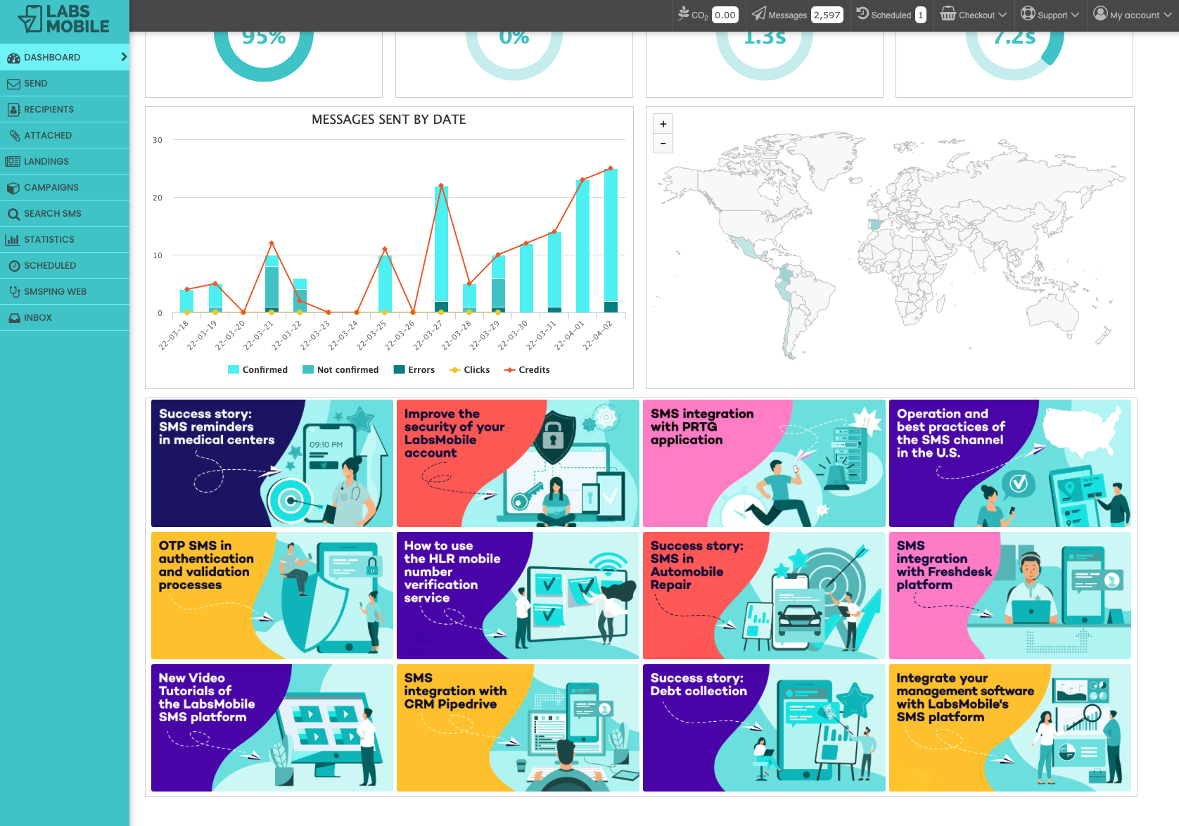Open the Inbox menu item

pos(65,318)
